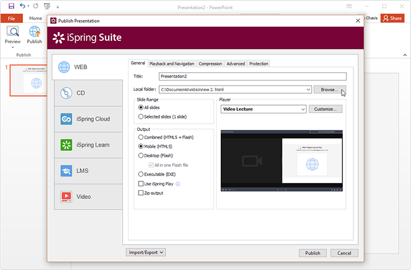Open the iSpring Cloud icon
411x270 pixels.
pos(66,119)
